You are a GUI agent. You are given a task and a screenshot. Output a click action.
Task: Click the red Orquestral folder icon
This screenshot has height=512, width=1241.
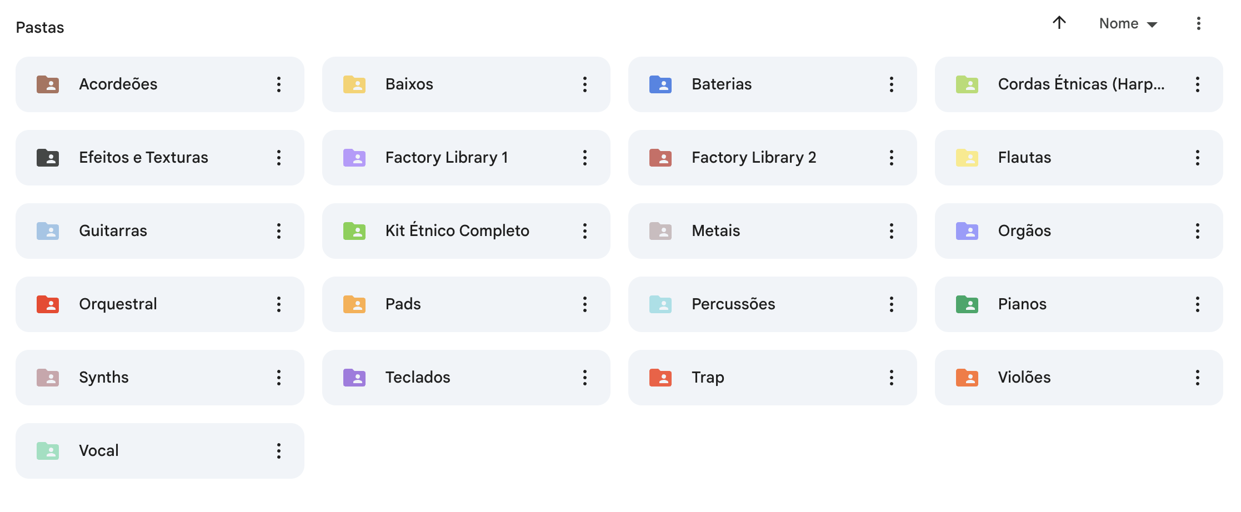pos(48,304)
